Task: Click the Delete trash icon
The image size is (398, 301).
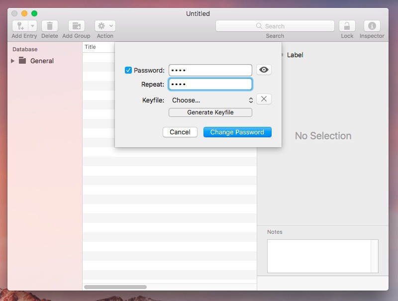Action: click(x=50, y=26)
